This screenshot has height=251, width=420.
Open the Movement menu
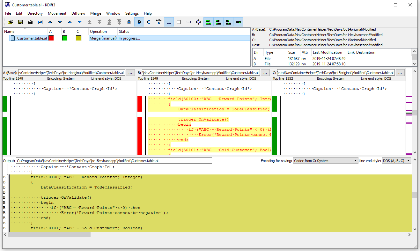tap(57, 13)
